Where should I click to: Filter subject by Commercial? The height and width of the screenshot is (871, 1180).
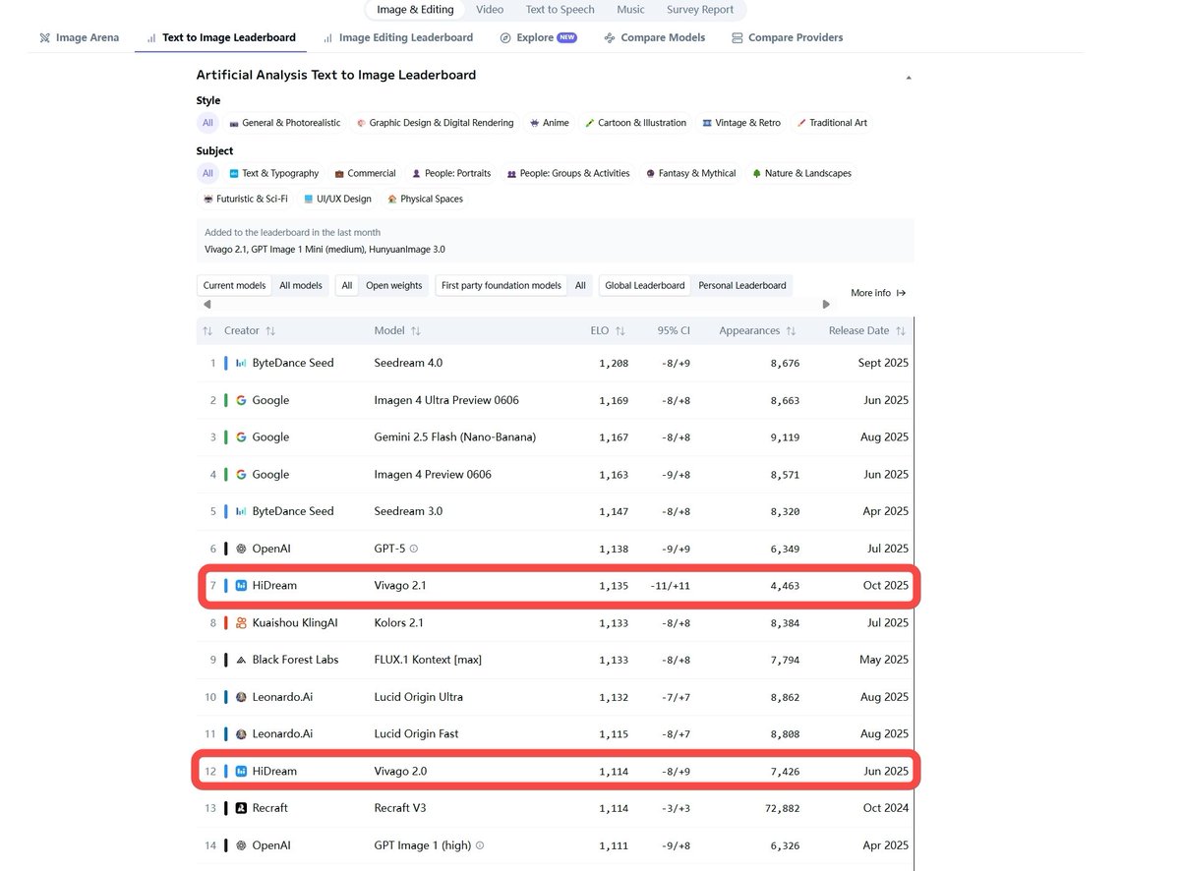tap(365, 173)
